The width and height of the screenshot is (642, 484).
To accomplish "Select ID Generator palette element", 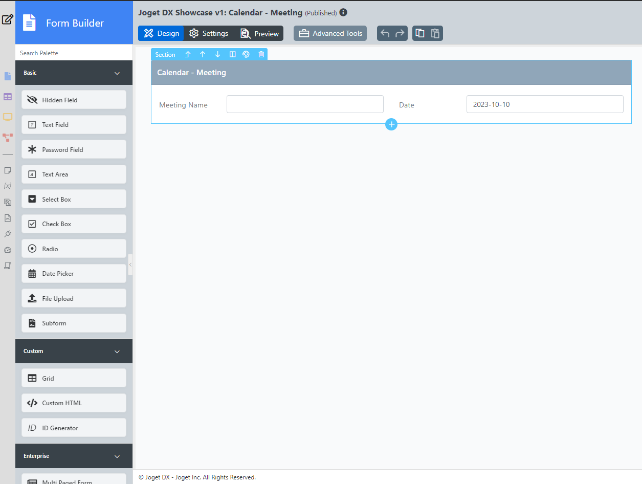I will point(74,428).
